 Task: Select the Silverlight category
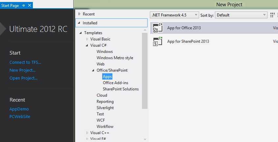tap(105, 108)
